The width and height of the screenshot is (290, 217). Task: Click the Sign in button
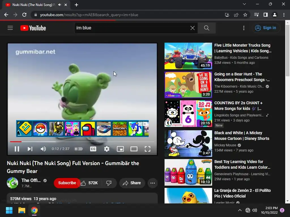266,28
